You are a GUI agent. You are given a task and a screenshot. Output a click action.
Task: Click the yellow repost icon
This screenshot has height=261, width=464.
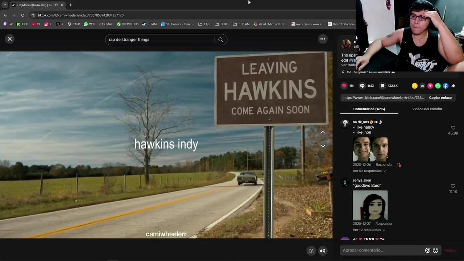415,86
